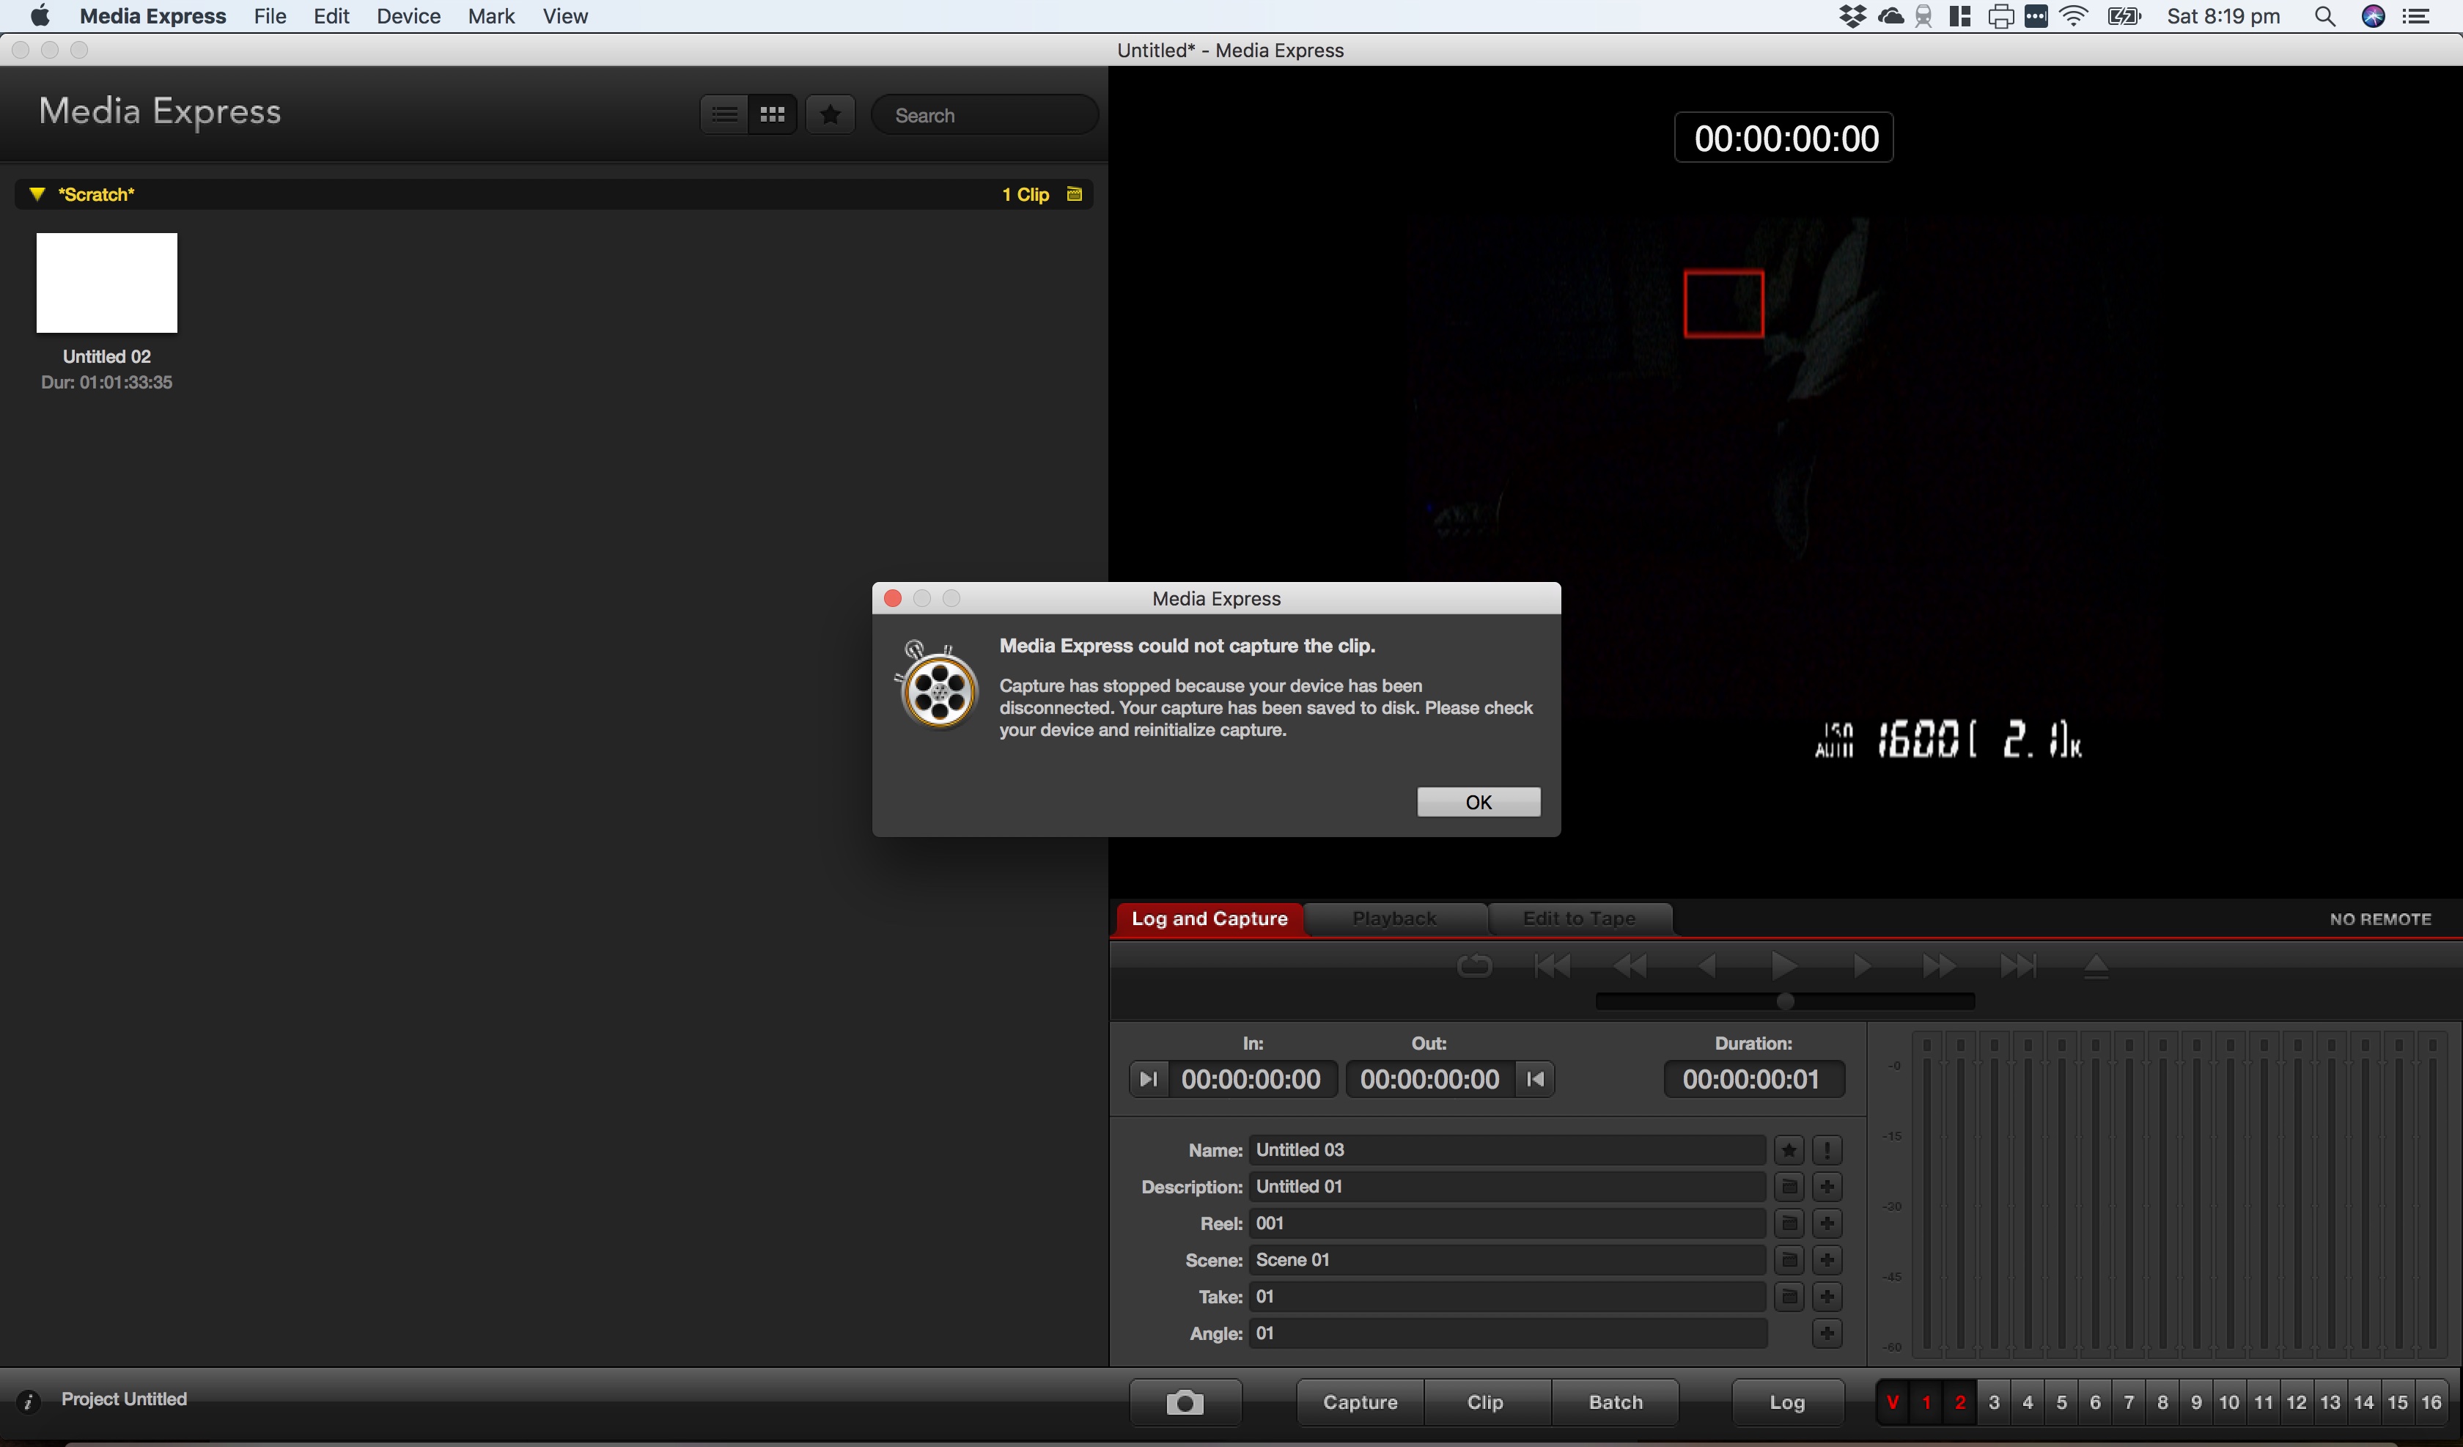Switch to the Playback tab
Screen dimensions: 2463x1447
[x=1395, y=918]
